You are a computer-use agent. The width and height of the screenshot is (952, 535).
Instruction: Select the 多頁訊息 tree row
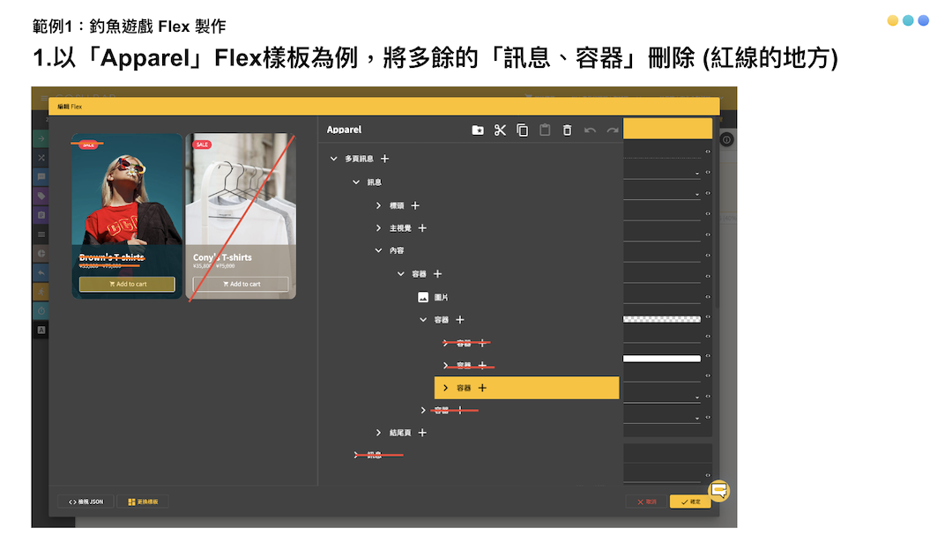click(360, 159)
